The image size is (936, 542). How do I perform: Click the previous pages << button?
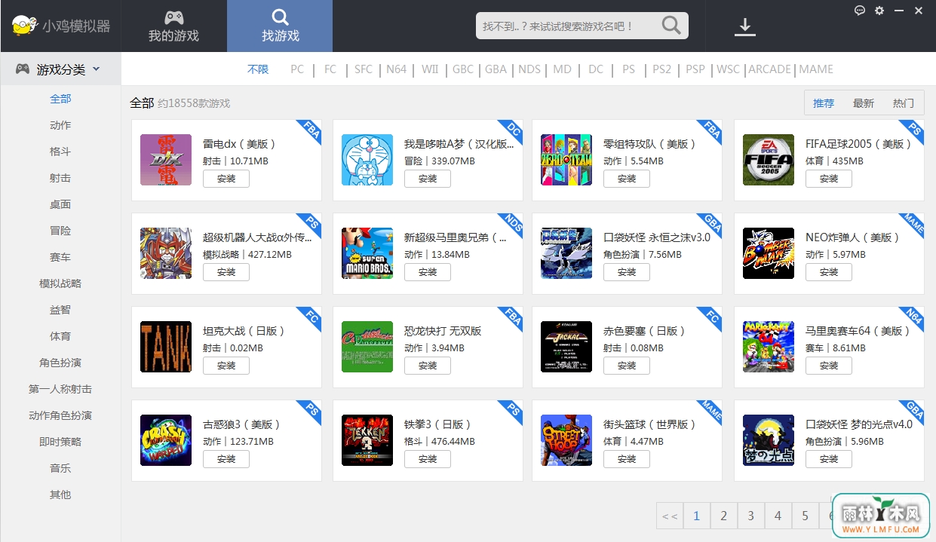pyautogui.click(x=669, y=516)
